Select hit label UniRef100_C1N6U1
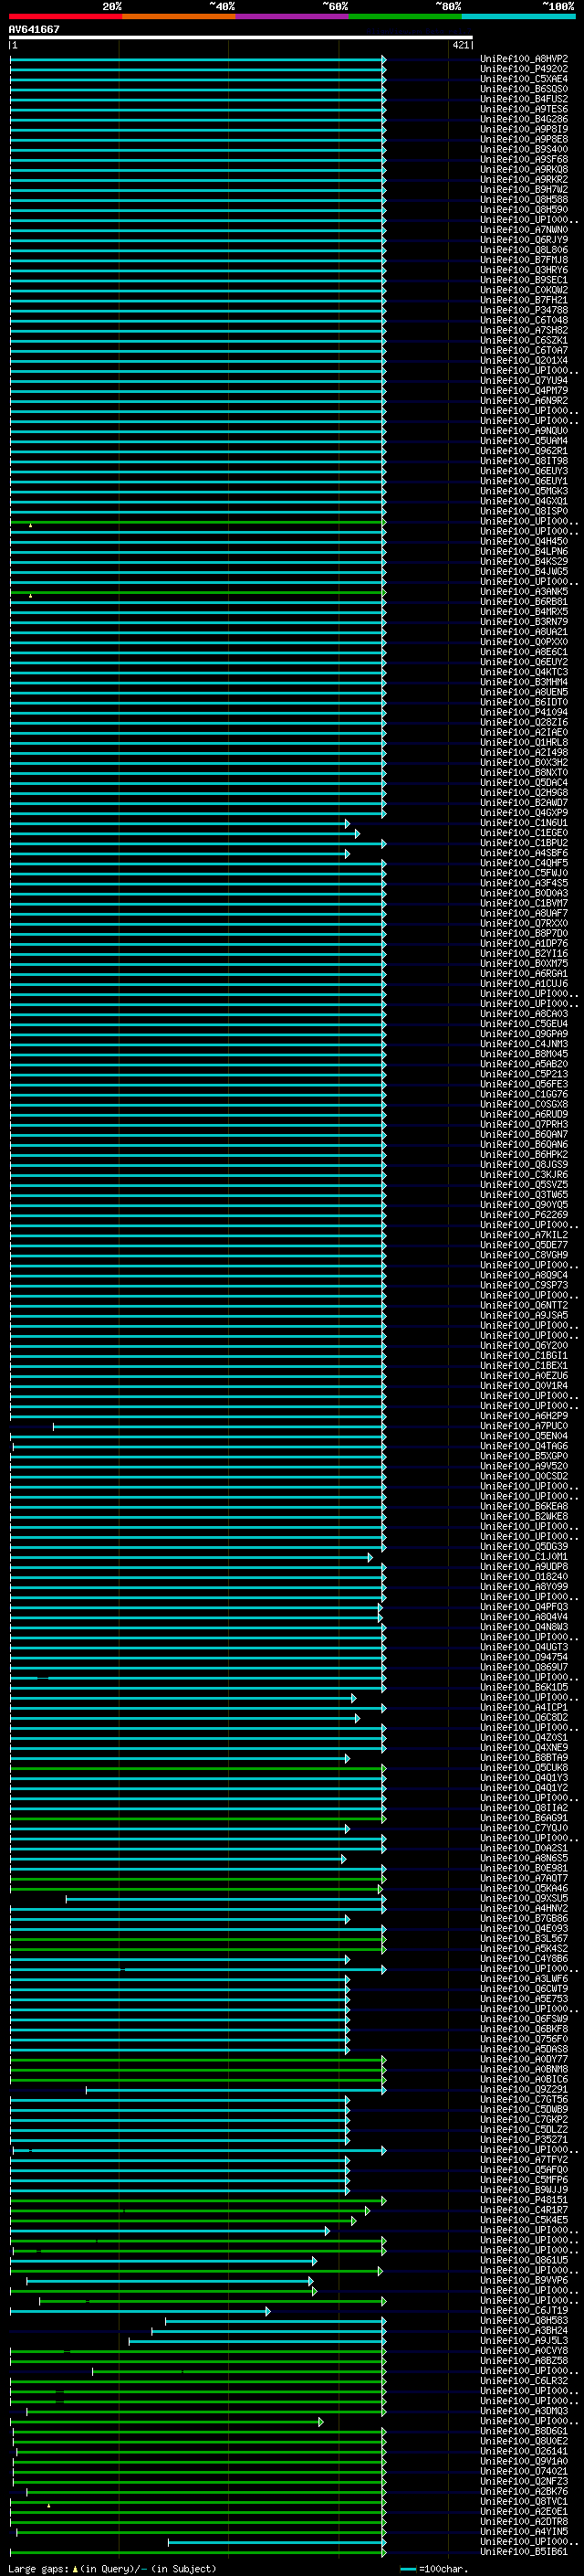This screenshot has width=584, height=2576. pos(524,822)
